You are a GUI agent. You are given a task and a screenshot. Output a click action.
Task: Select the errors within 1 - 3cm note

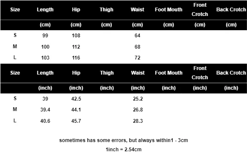click(x=123, y=140)
